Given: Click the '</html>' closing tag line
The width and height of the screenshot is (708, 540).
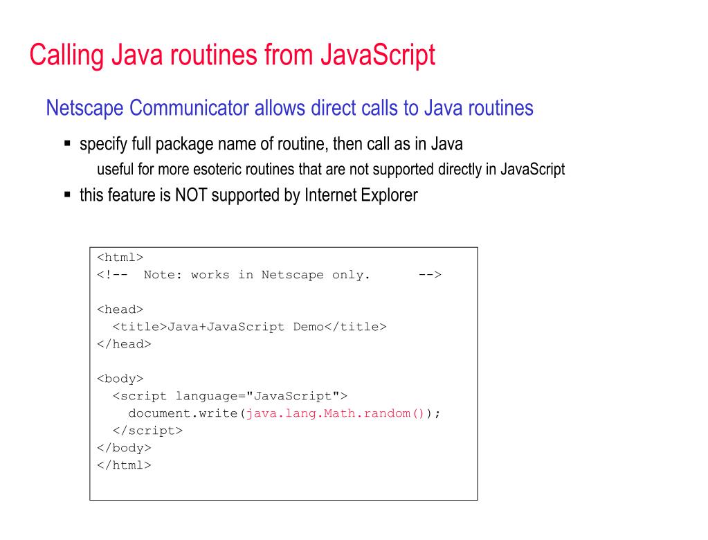Looking at the screenshot, I should [124, 465].
